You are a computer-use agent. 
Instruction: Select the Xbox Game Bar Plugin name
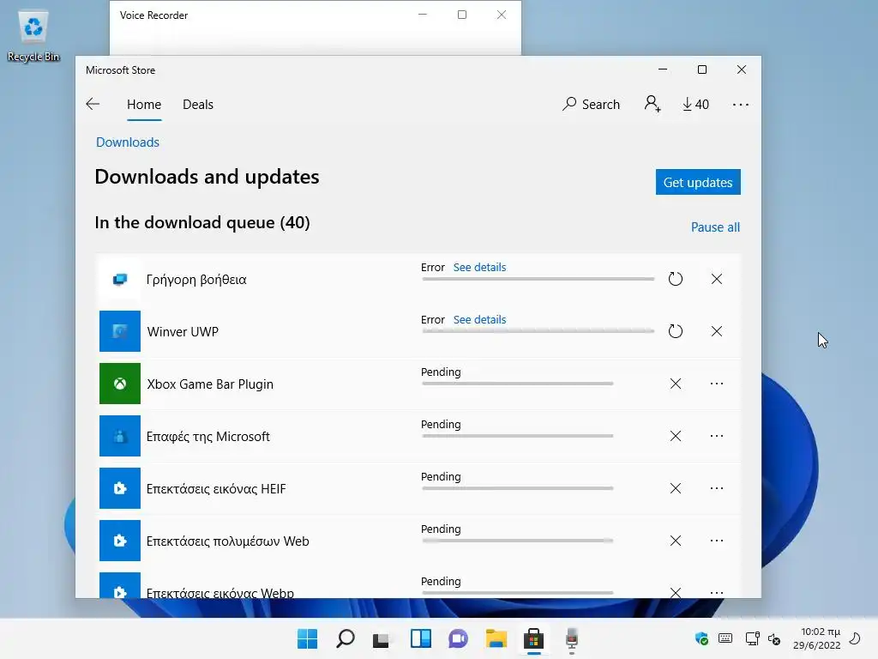click(x=210, y=384)
